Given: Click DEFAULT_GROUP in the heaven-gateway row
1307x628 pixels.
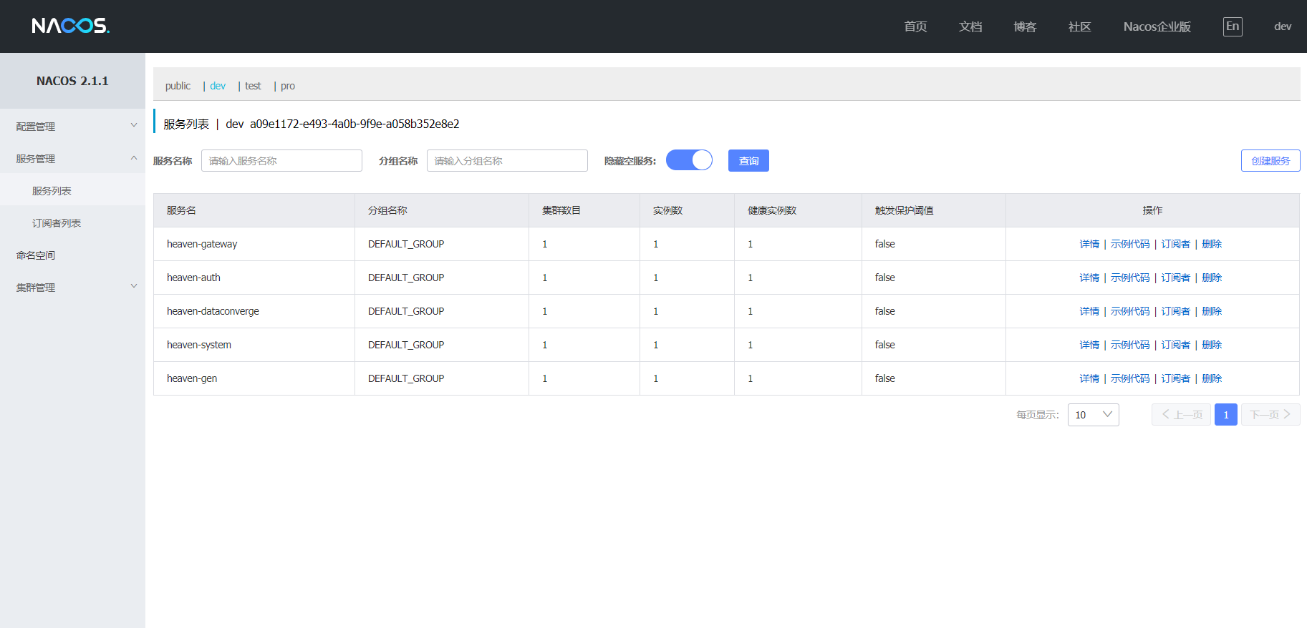Looking at the screenshot, I should click(406, 244).
